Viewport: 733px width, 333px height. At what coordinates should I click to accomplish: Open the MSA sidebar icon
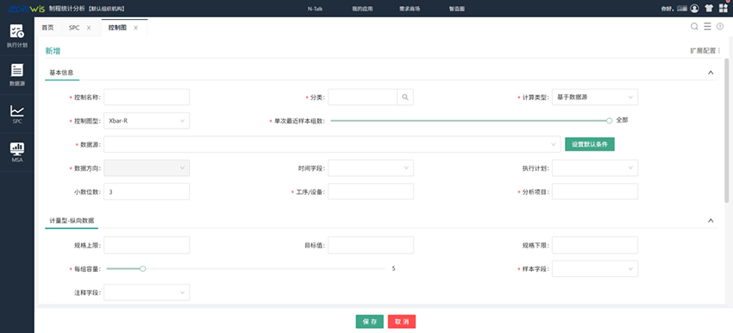pos(17,148)
